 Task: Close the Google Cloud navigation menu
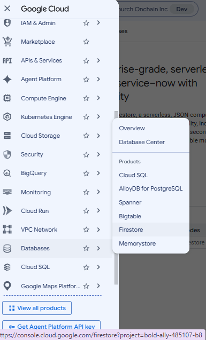[7, 9]
